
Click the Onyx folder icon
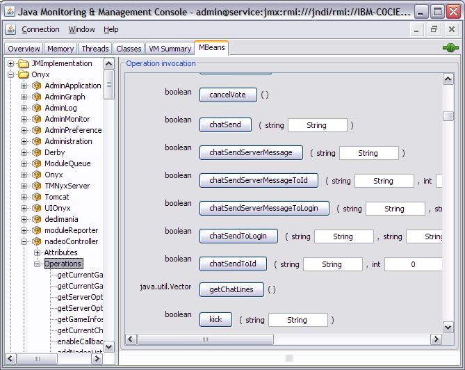24,74
